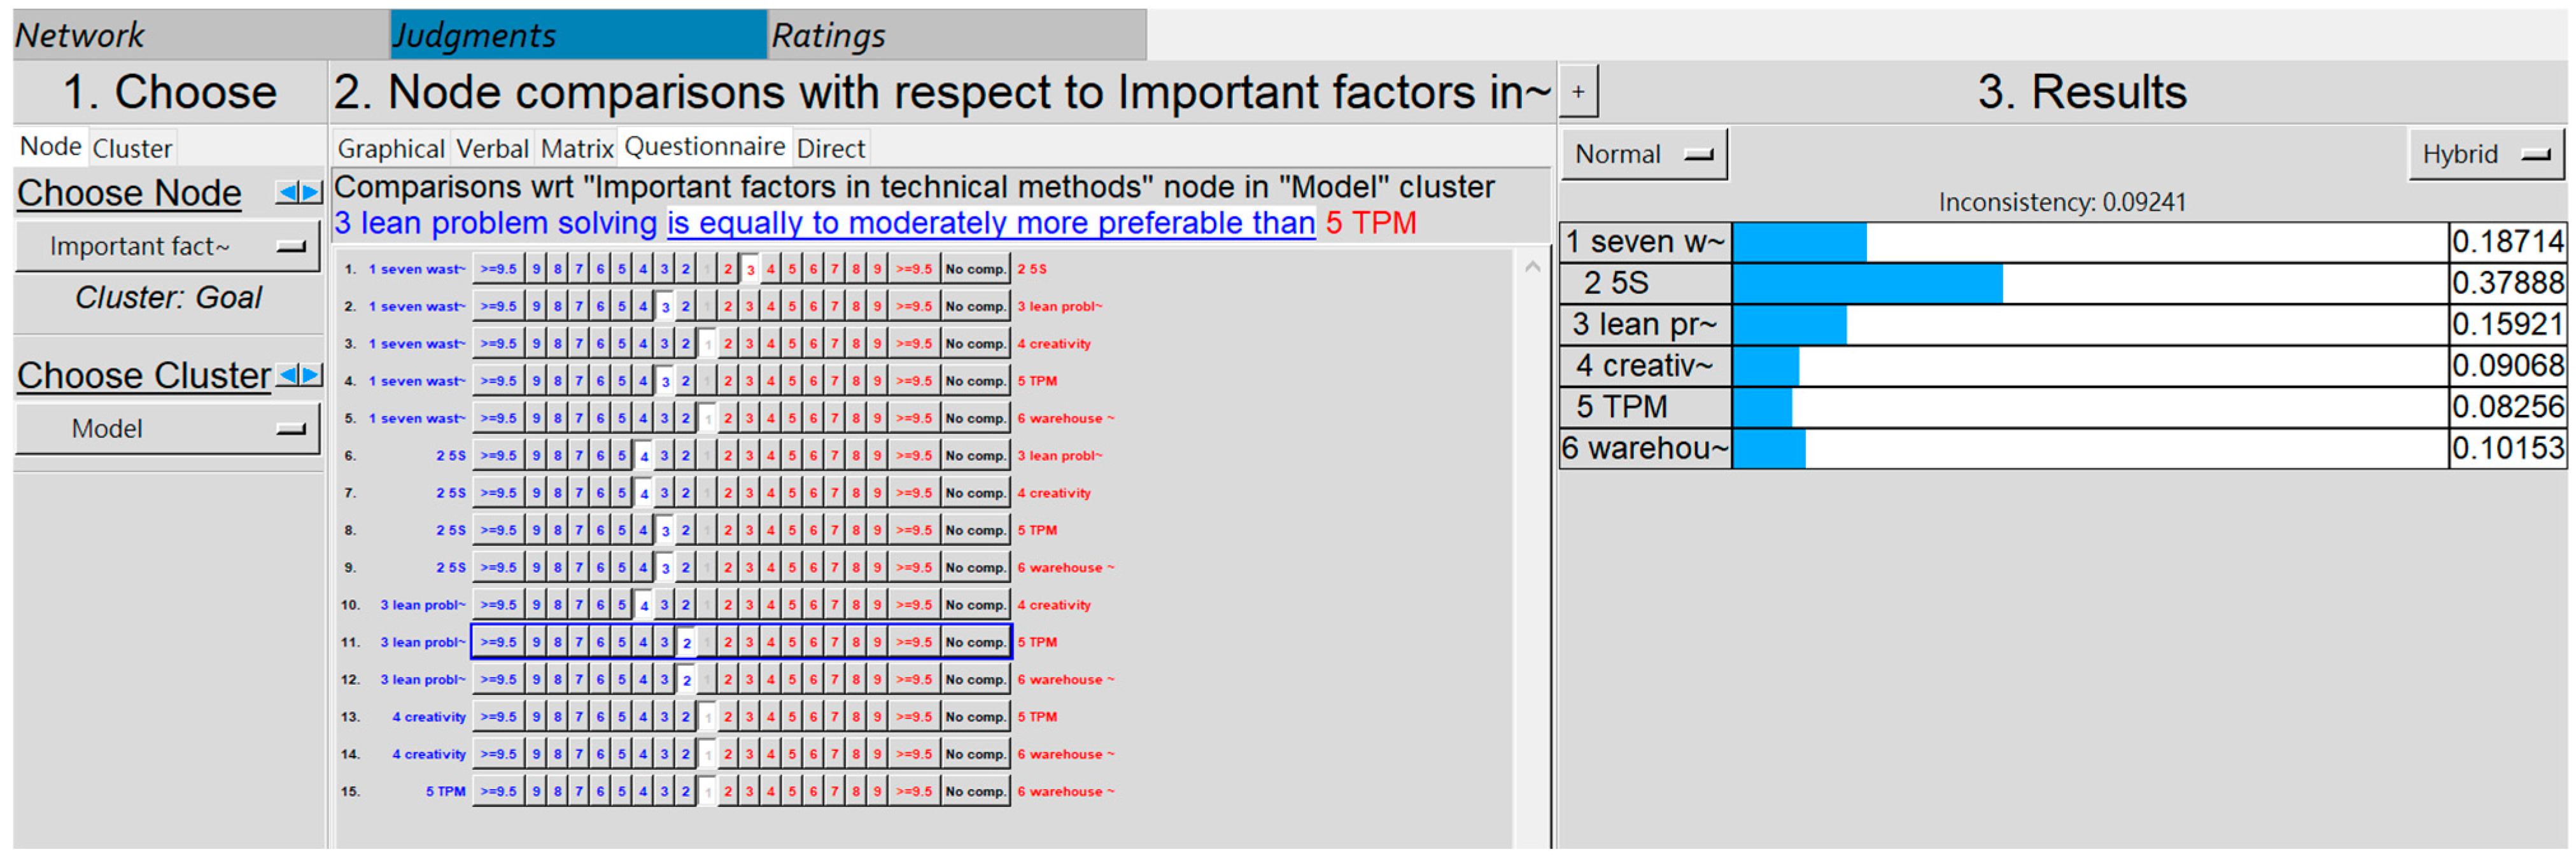Click the '6 warehouse ~' label in row 12

click(1065, 680)
